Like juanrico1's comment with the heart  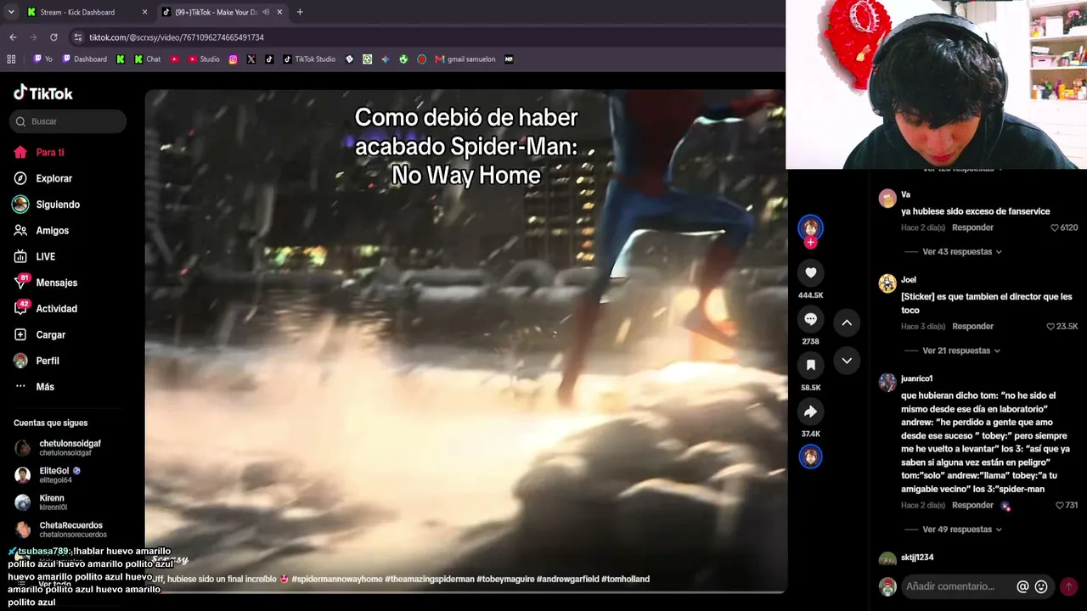coord(1060,505)
